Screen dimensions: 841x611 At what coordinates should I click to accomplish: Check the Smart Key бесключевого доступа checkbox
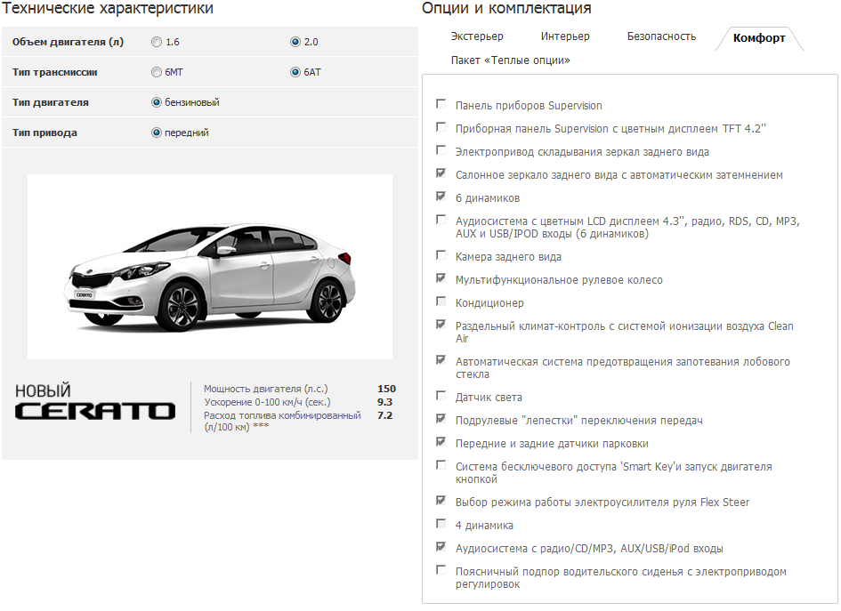441,464
